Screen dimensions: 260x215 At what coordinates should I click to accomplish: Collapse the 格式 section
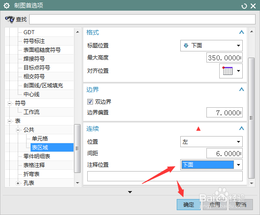(x=241, y=32)
